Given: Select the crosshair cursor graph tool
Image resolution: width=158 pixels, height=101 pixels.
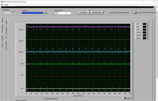Looking at the screenshot, I should [125, 98].
